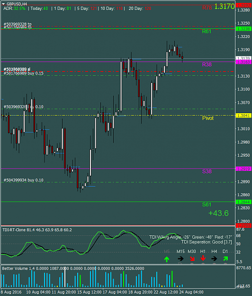
Task: Select order #503969328 buy 0.10 label
Action: 23,107
